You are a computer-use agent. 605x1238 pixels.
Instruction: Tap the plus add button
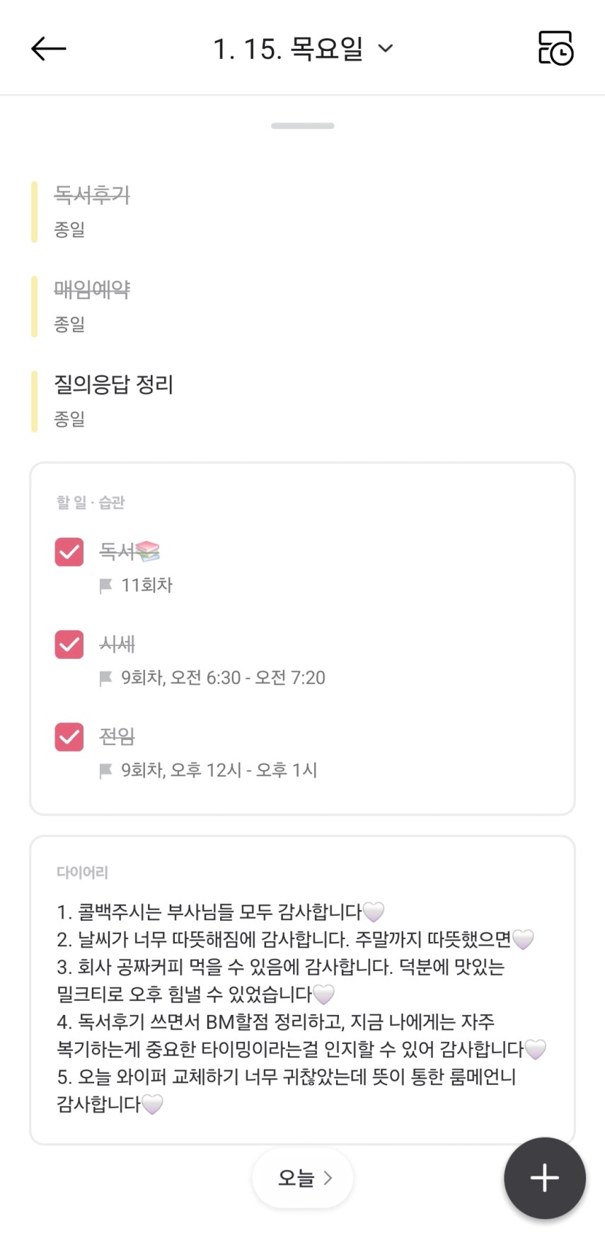[544, 1178]
